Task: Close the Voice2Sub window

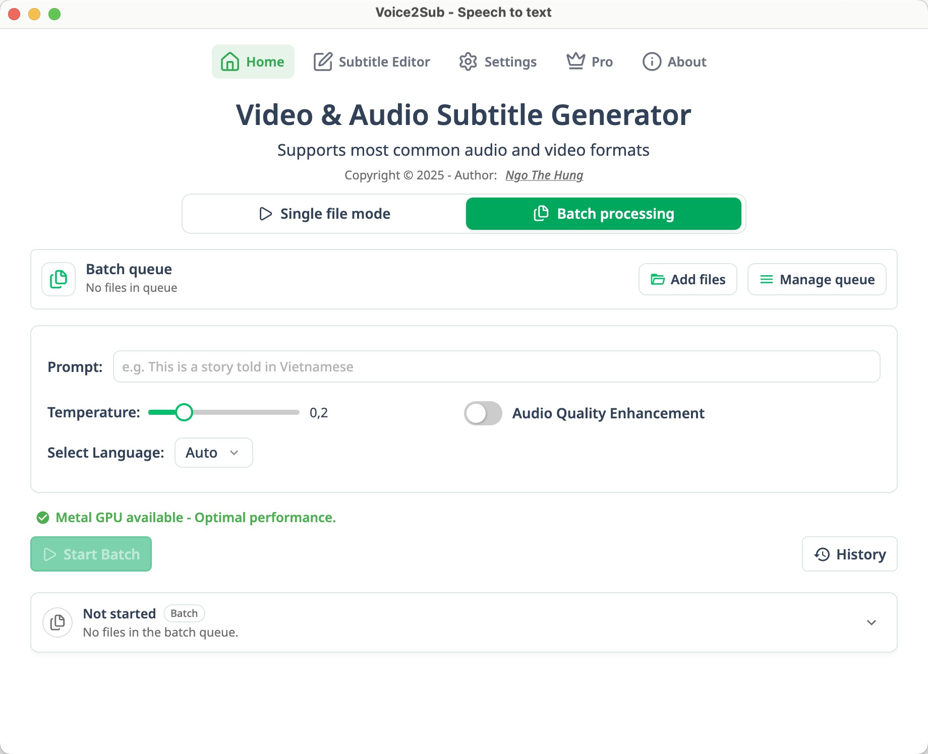Action: (14, 14)
